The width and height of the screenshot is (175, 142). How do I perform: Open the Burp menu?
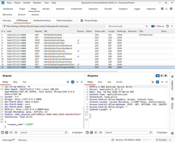pyautogui.click(x=9, y=3)
